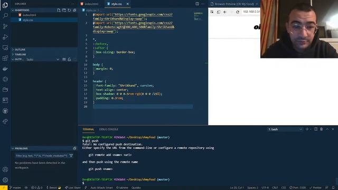This screenshot has height=190, width=338.
Task: Add a new terminal
Action: tap(307, 129)
